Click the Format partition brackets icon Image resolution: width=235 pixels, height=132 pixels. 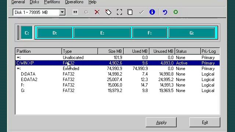point(119,12)
